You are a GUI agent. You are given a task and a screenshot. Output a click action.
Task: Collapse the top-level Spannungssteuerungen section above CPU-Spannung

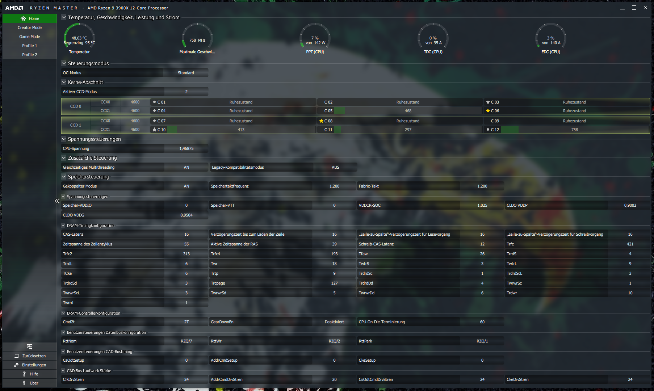click(x=64, y=139)
